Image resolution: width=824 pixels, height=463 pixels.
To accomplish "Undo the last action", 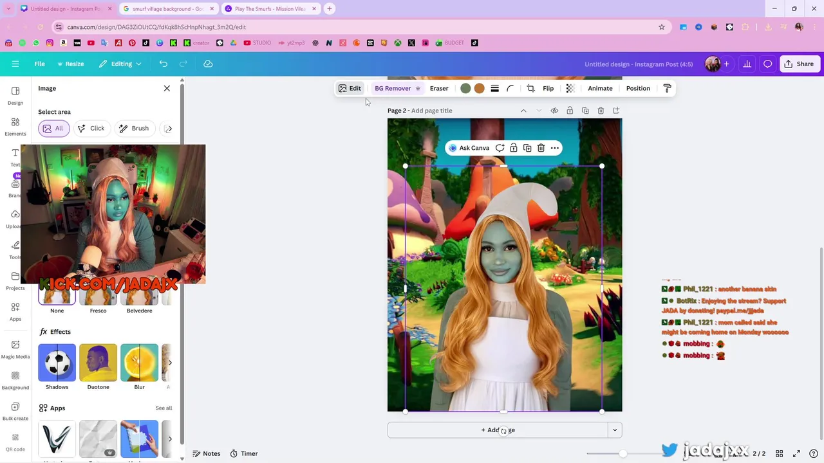I will [x=164, y=64].
